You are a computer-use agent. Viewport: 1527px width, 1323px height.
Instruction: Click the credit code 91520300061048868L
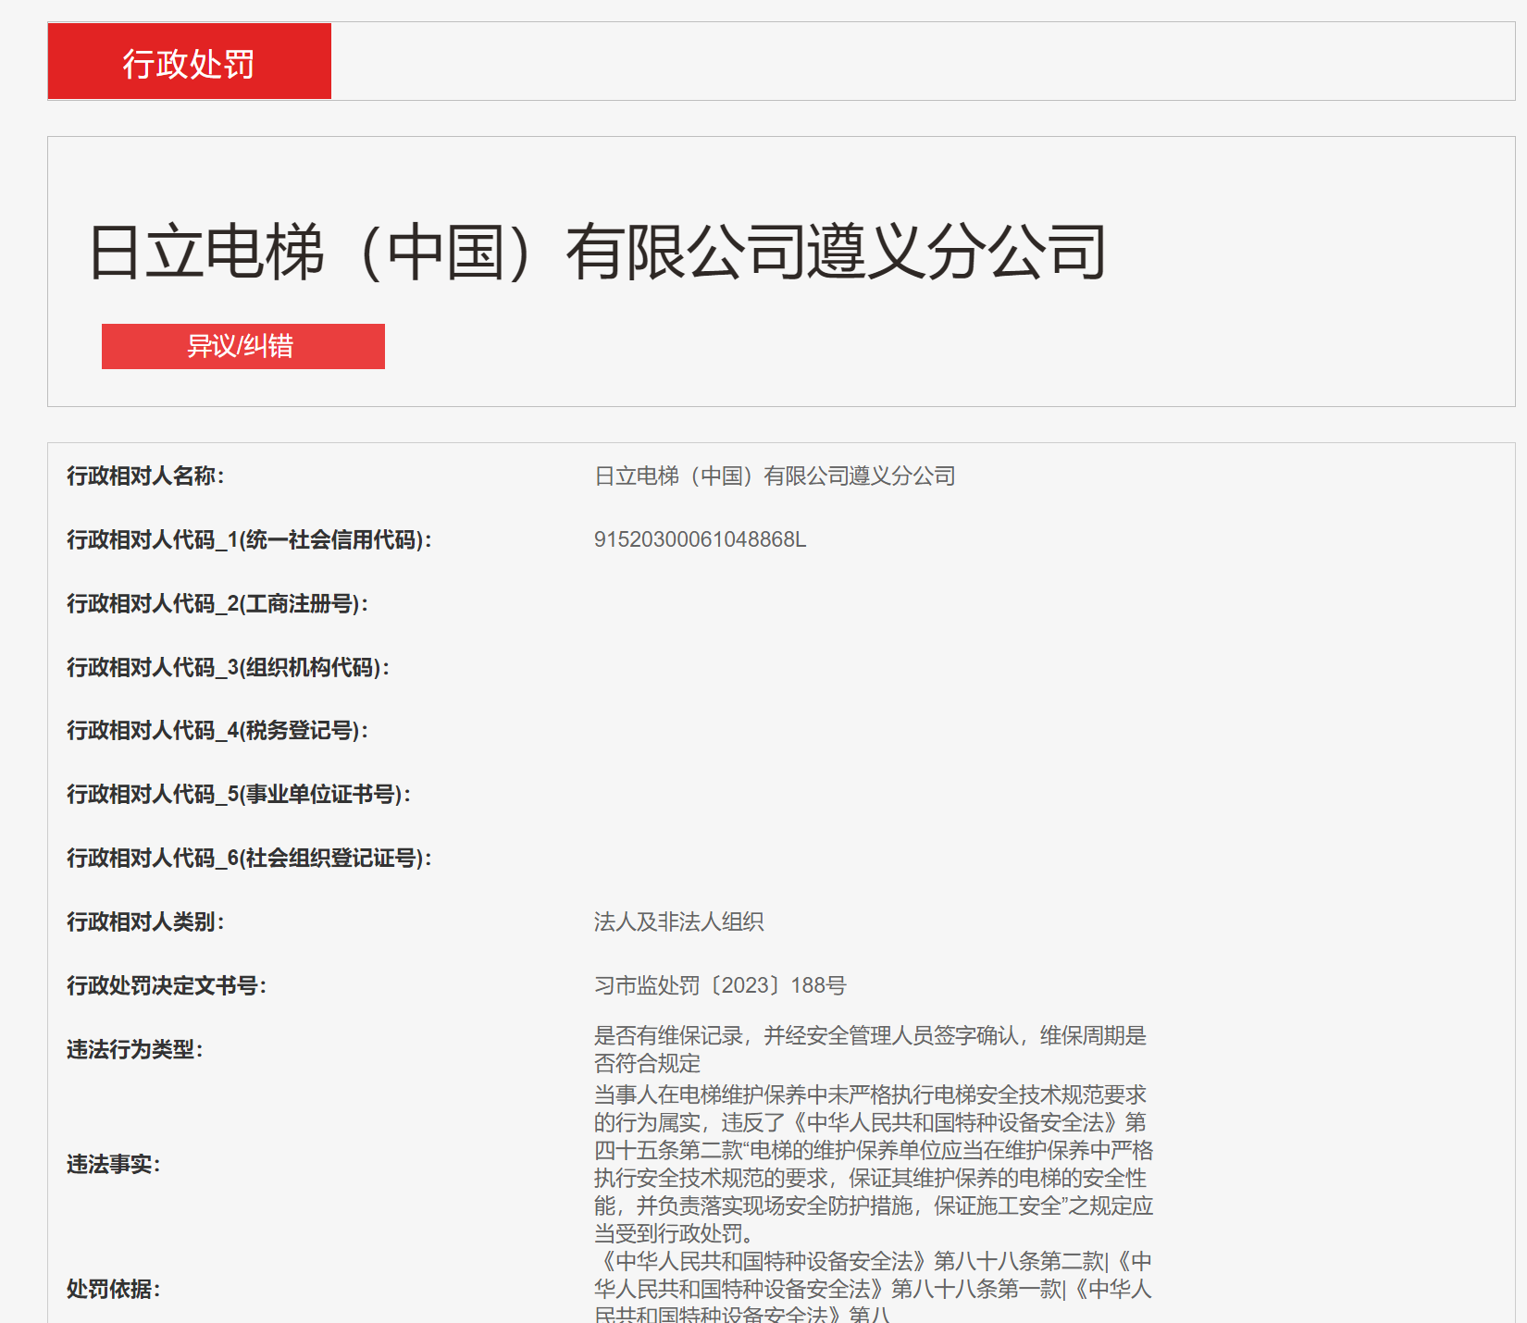[700, 539]
